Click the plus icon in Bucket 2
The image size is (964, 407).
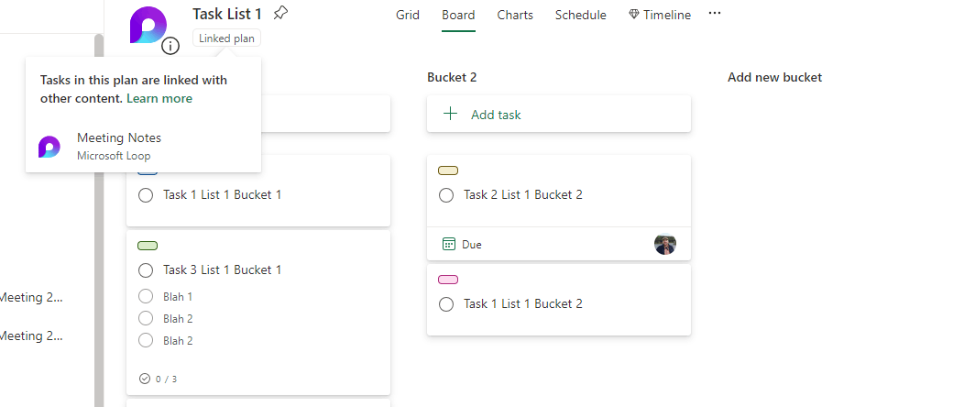coord(450,115)
